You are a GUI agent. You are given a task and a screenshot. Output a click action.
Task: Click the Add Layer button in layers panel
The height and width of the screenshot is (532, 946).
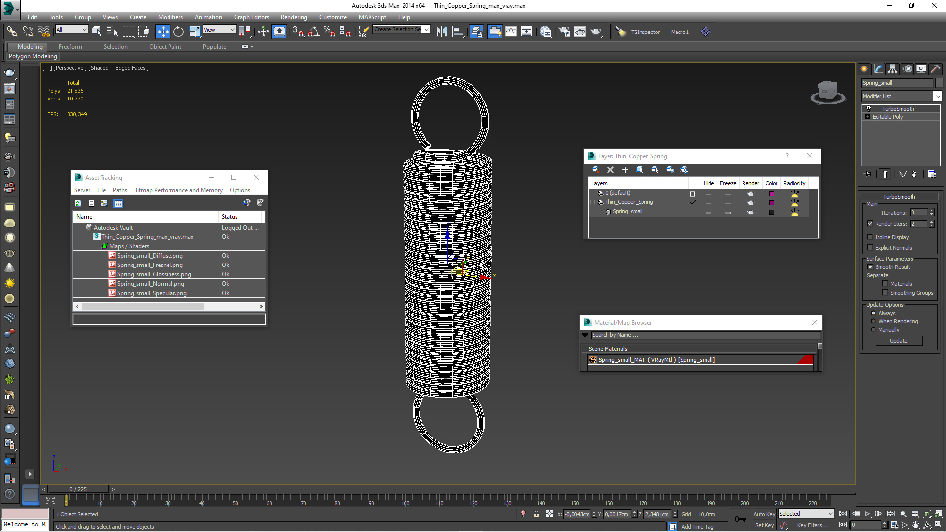[624, 169]
